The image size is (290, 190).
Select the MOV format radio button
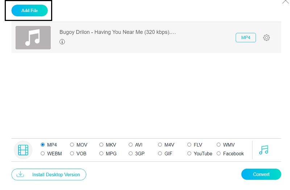[x=72, y=145]
